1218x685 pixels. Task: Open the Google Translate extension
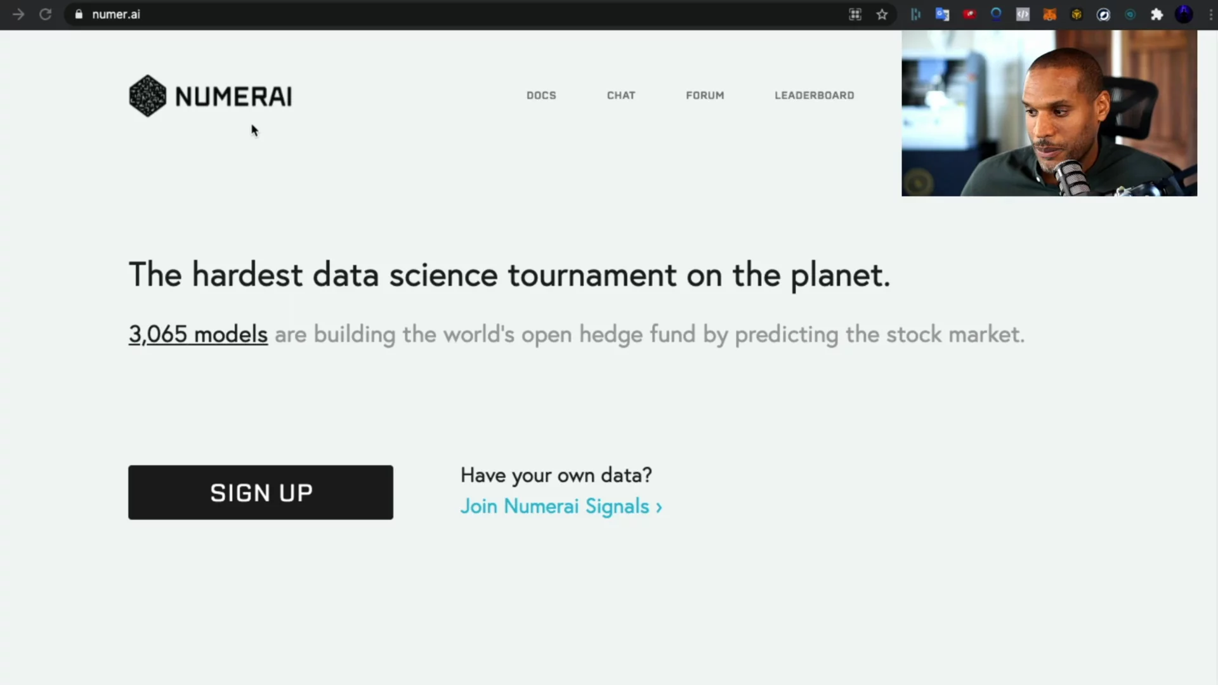pos(942,14)
